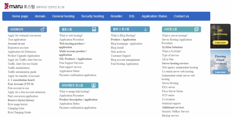Viewport: 232px width, 118px height.
Task: Open Byte usage history link
Action: (18, 104)
